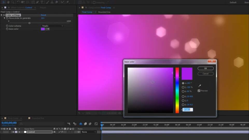
Task: Open the Effect Controls panel menu
Action: [x=35, y=8]
